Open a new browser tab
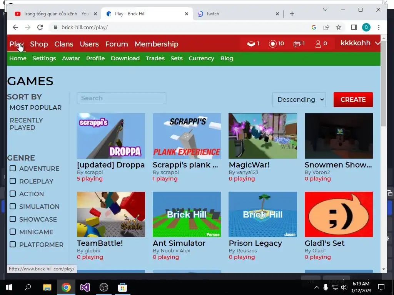The width and height of the screenshot is (394, 295). tap(292, 14)
